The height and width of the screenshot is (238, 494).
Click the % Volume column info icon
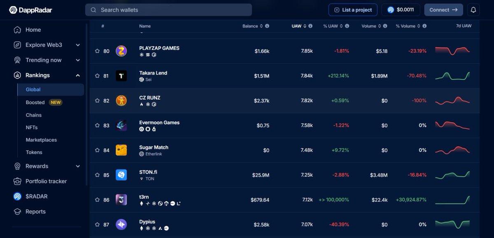424,26
